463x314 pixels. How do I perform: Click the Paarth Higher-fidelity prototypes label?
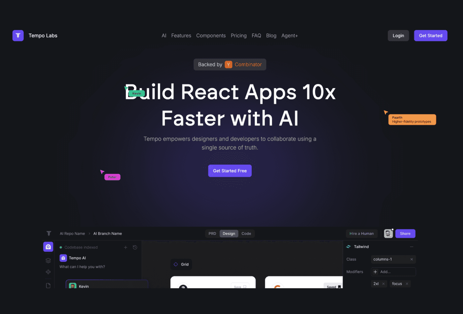(x=412, y=120)
